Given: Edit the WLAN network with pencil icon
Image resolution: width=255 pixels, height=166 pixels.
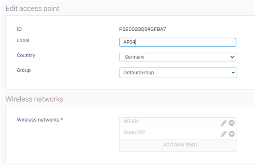Looking at the screenshot, I should pos(224,123).
